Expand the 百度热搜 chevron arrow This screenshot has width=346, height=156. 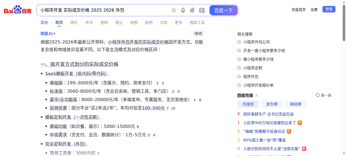coord(257,95)
